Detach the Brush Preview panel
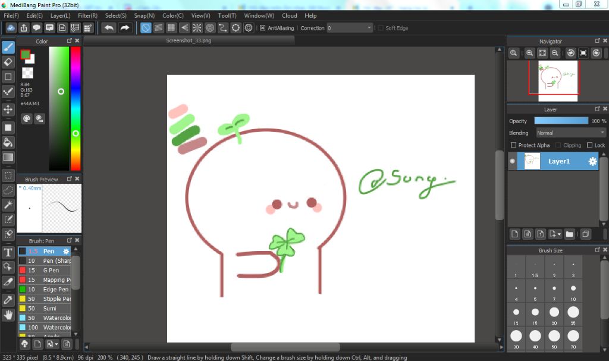The height and width of the screenshot is (361, 609). pos(69,179)
